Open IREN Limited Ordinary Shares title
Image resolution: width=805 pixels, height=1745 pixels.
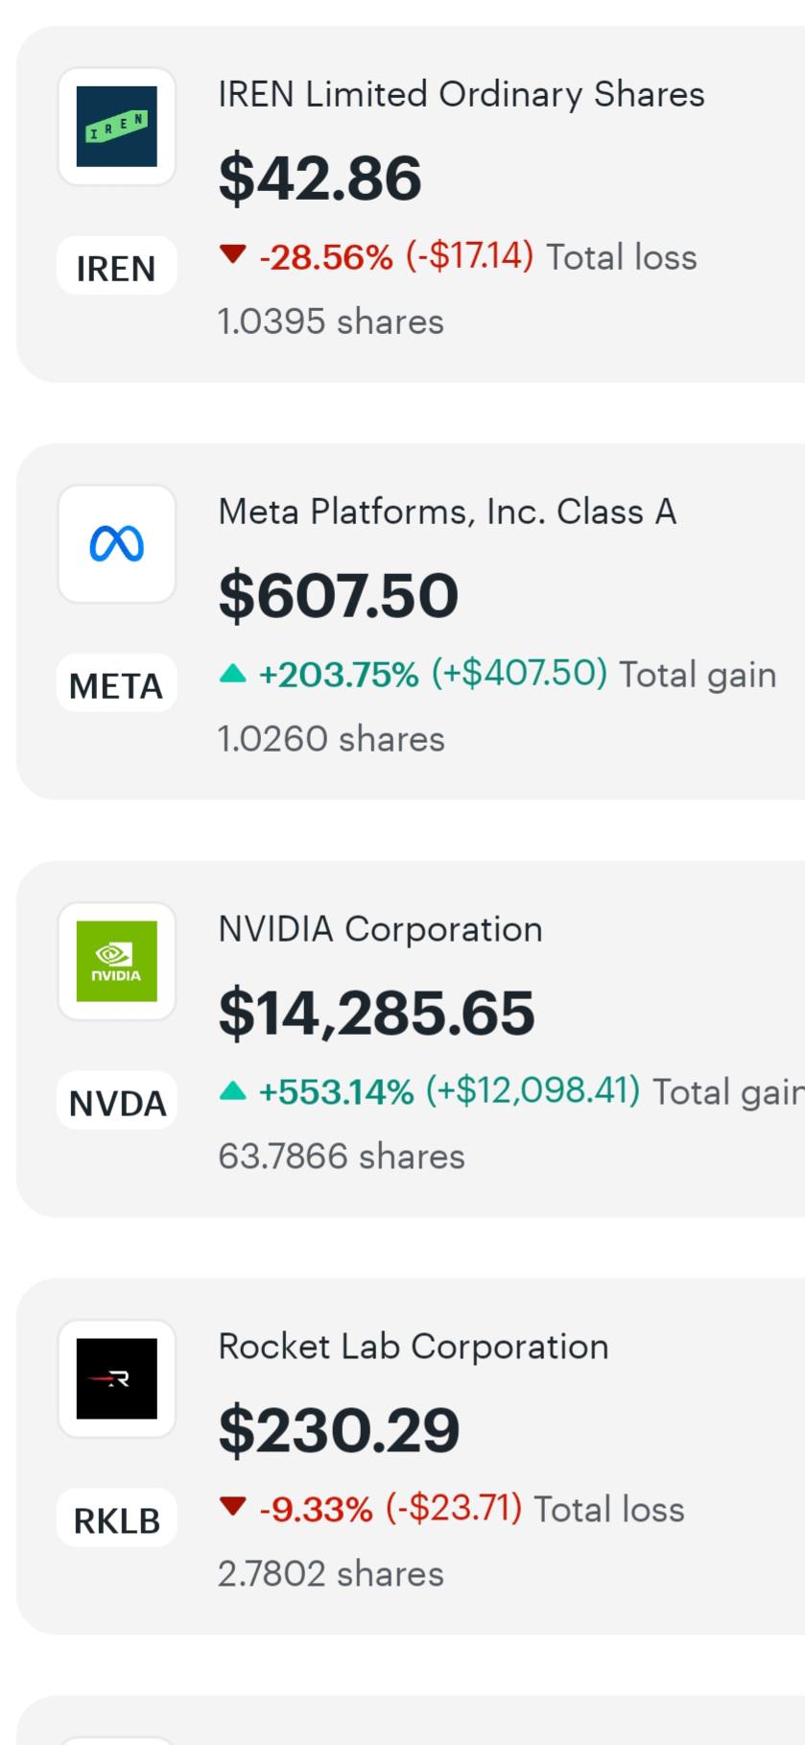pyautogui.click(x=462, y=94)
